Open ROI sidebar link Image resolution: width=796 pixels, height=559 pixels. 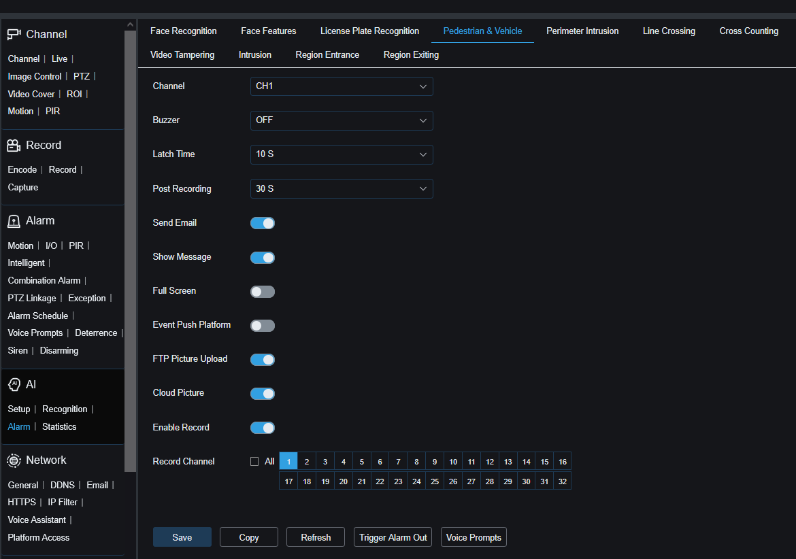(x=74, y=95)
